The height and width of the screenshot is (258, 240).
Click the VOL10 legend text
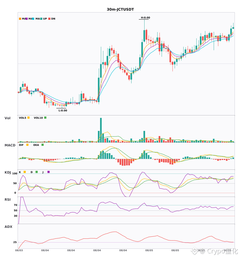point(38,118)
